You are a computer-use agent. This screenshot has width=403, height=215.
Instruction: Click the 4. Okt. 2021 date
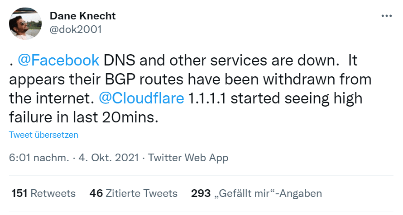pos(109,158)
